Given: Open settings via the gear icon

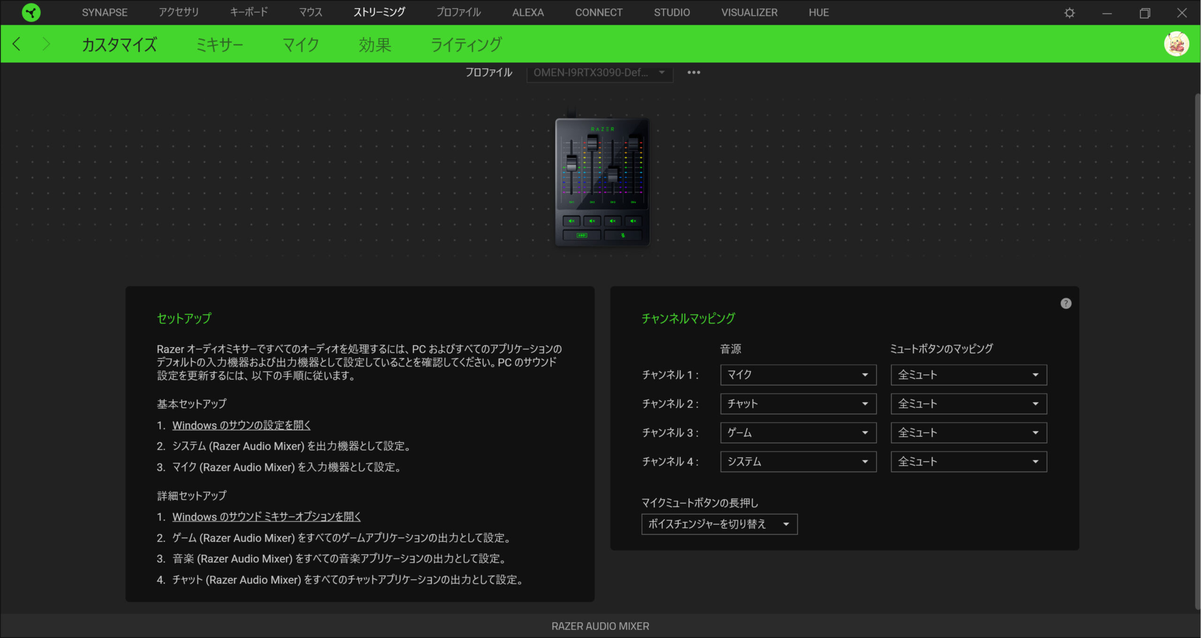Looking at the screenshot, I should pyautogui.click(x=1069, y=13).
